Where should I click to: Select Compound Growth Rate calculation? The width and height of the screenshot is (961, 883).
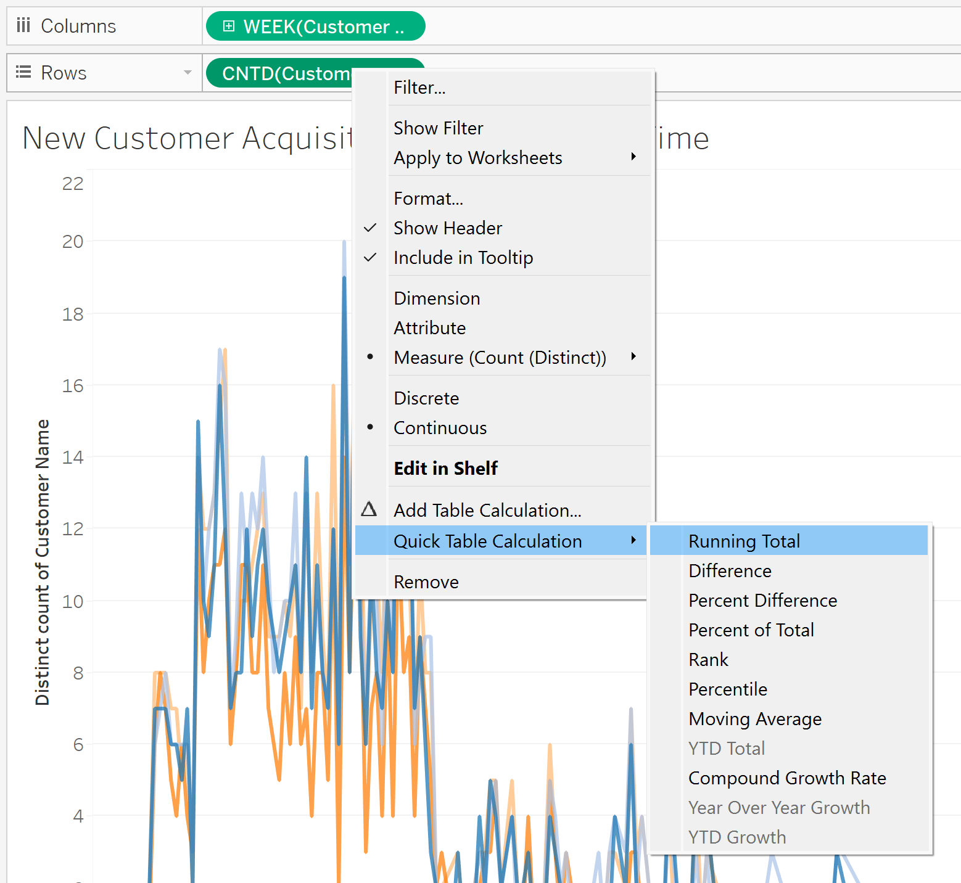point(787,778)
